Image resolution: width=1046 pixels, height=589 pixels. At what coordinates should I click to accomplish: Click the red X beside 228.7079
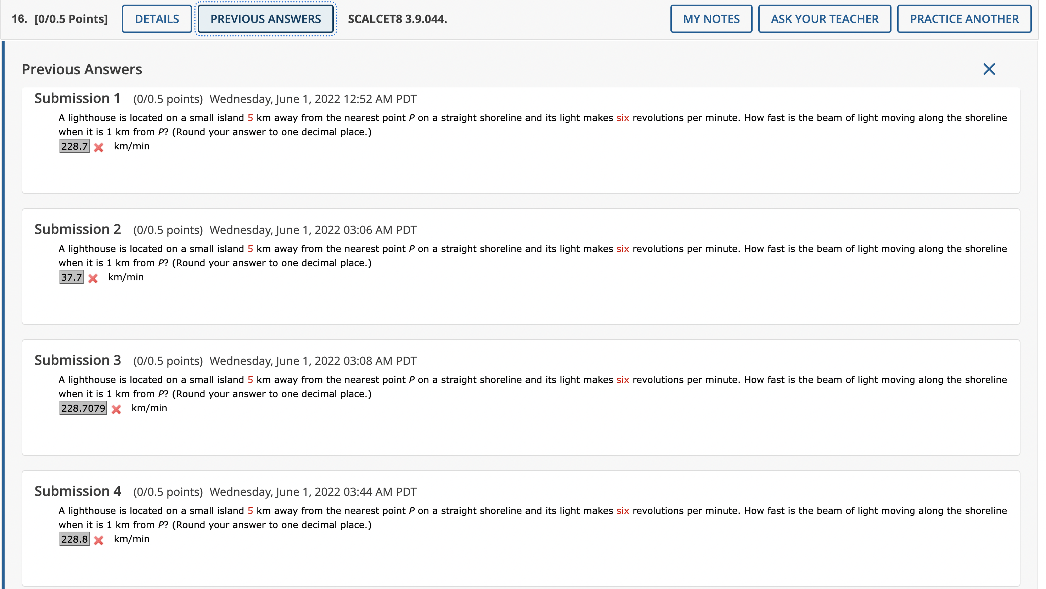pyautogui.click(x=116, y=409)
